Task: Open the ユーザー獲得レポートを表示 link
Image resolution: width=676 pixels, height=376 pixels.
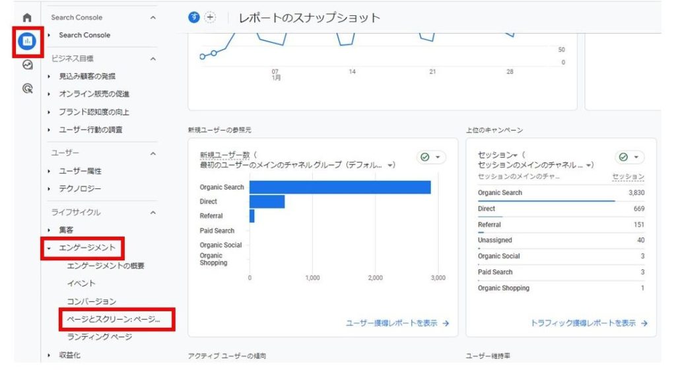Action: 391,323
